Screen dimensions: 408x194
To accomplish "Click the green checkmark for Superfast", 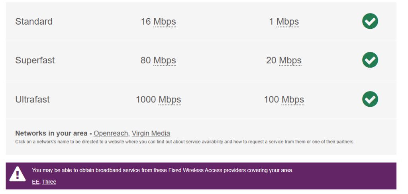I will (x=370, y=60).
